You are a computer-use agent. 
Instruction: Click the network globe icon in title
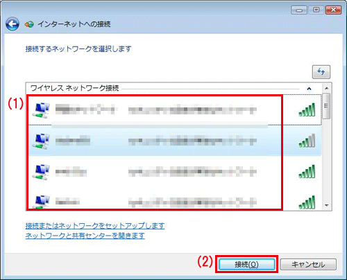[x=29, y=24]
